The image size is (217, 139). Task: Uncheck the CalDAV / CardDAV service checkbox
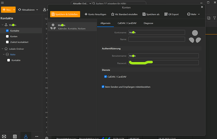[106, 77]
